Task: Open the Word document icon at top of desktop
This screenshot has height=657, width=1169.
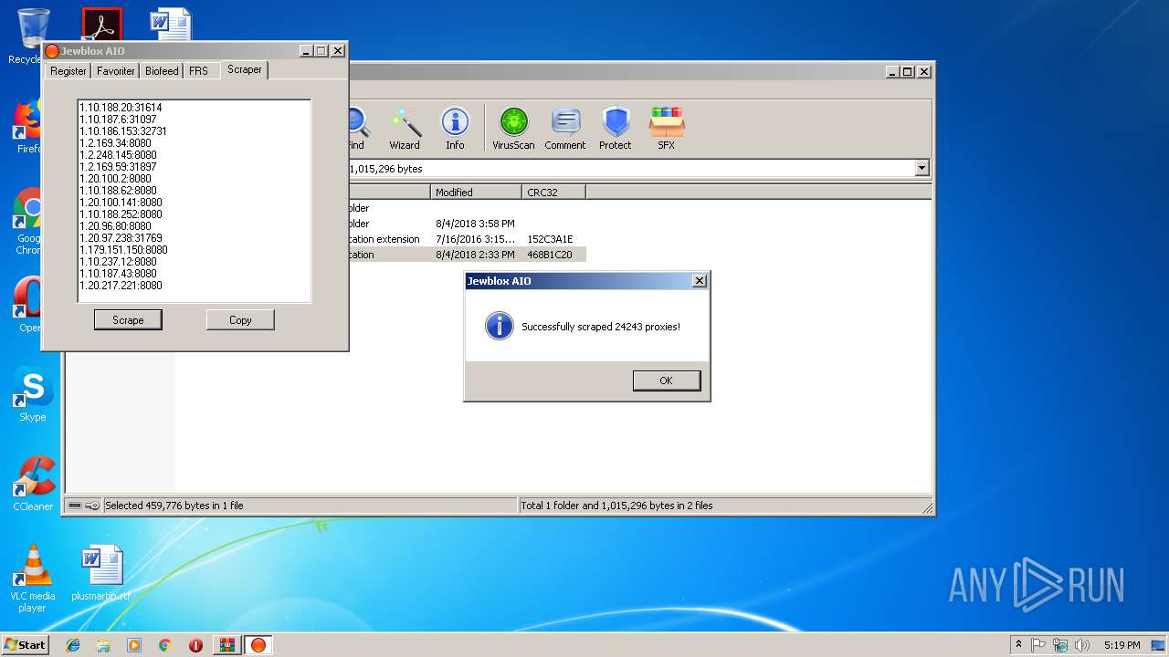Action: click(x=171, y=26)
